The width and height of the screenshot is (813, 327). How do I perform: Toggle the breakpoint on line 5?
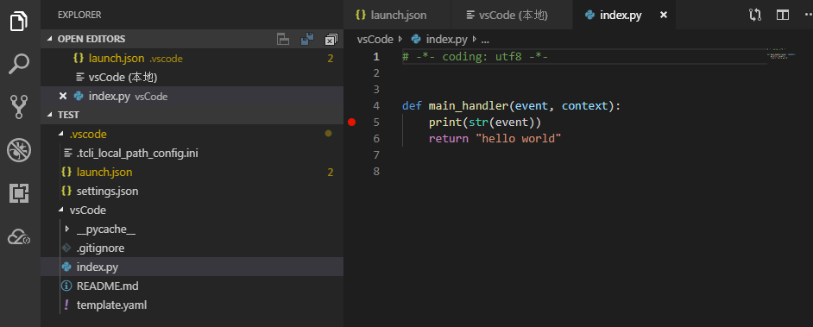(x=352, y=123)
